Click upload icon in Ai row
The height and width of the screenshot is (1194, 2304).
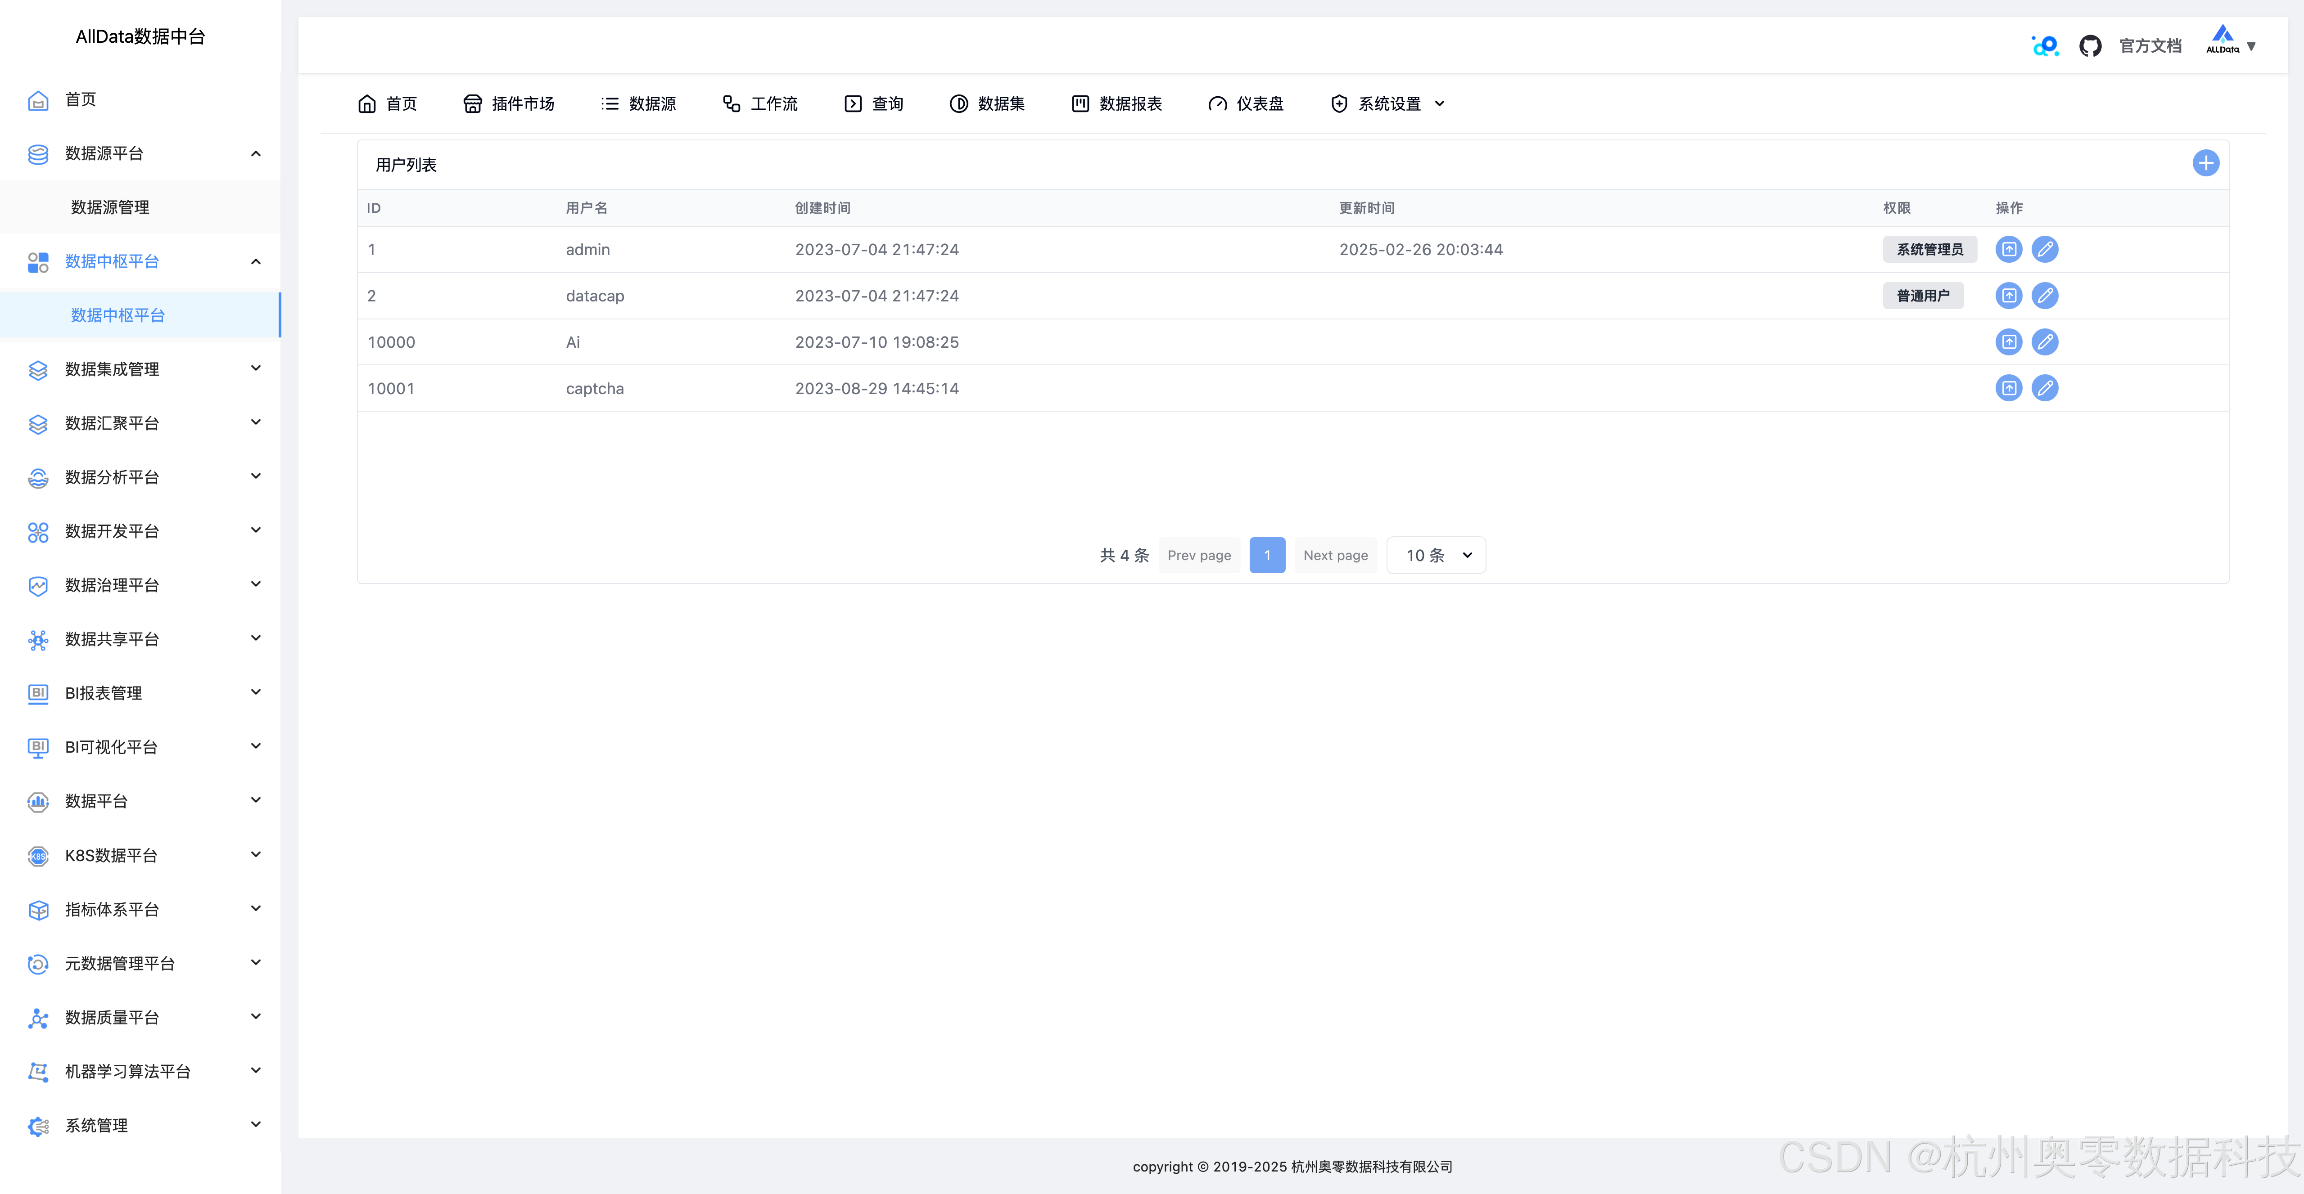[2008, 342]
